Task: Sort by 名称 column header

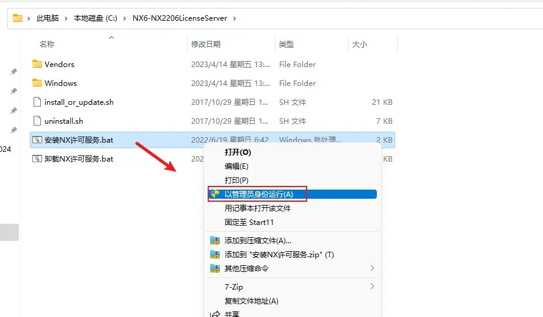Action: [47, 45]
